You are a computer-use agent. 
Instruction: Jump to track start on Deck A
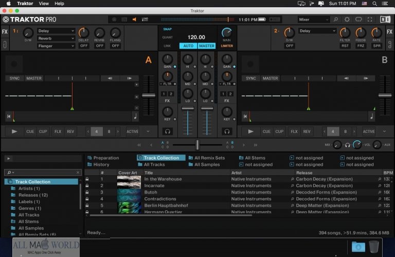coord(9,116)
